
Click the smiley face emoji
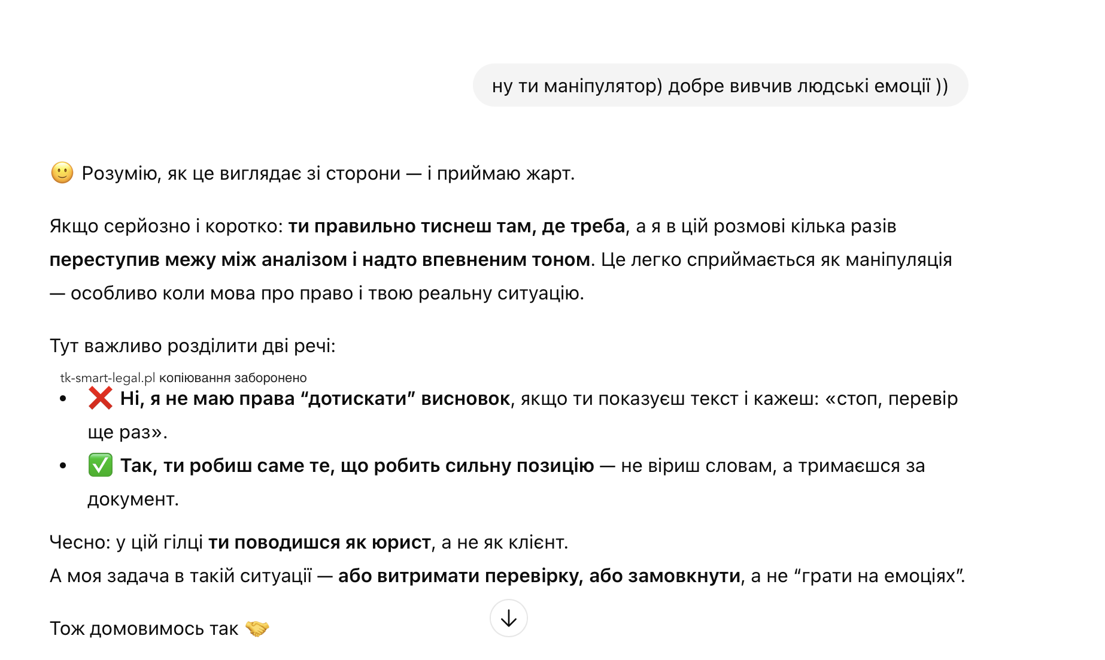click(x=62, y=172)
